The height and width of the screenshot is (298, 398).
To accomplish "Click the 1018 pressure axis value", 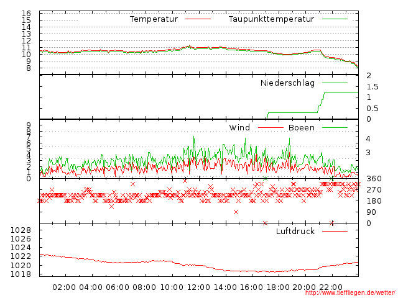I will coord(21,274).
